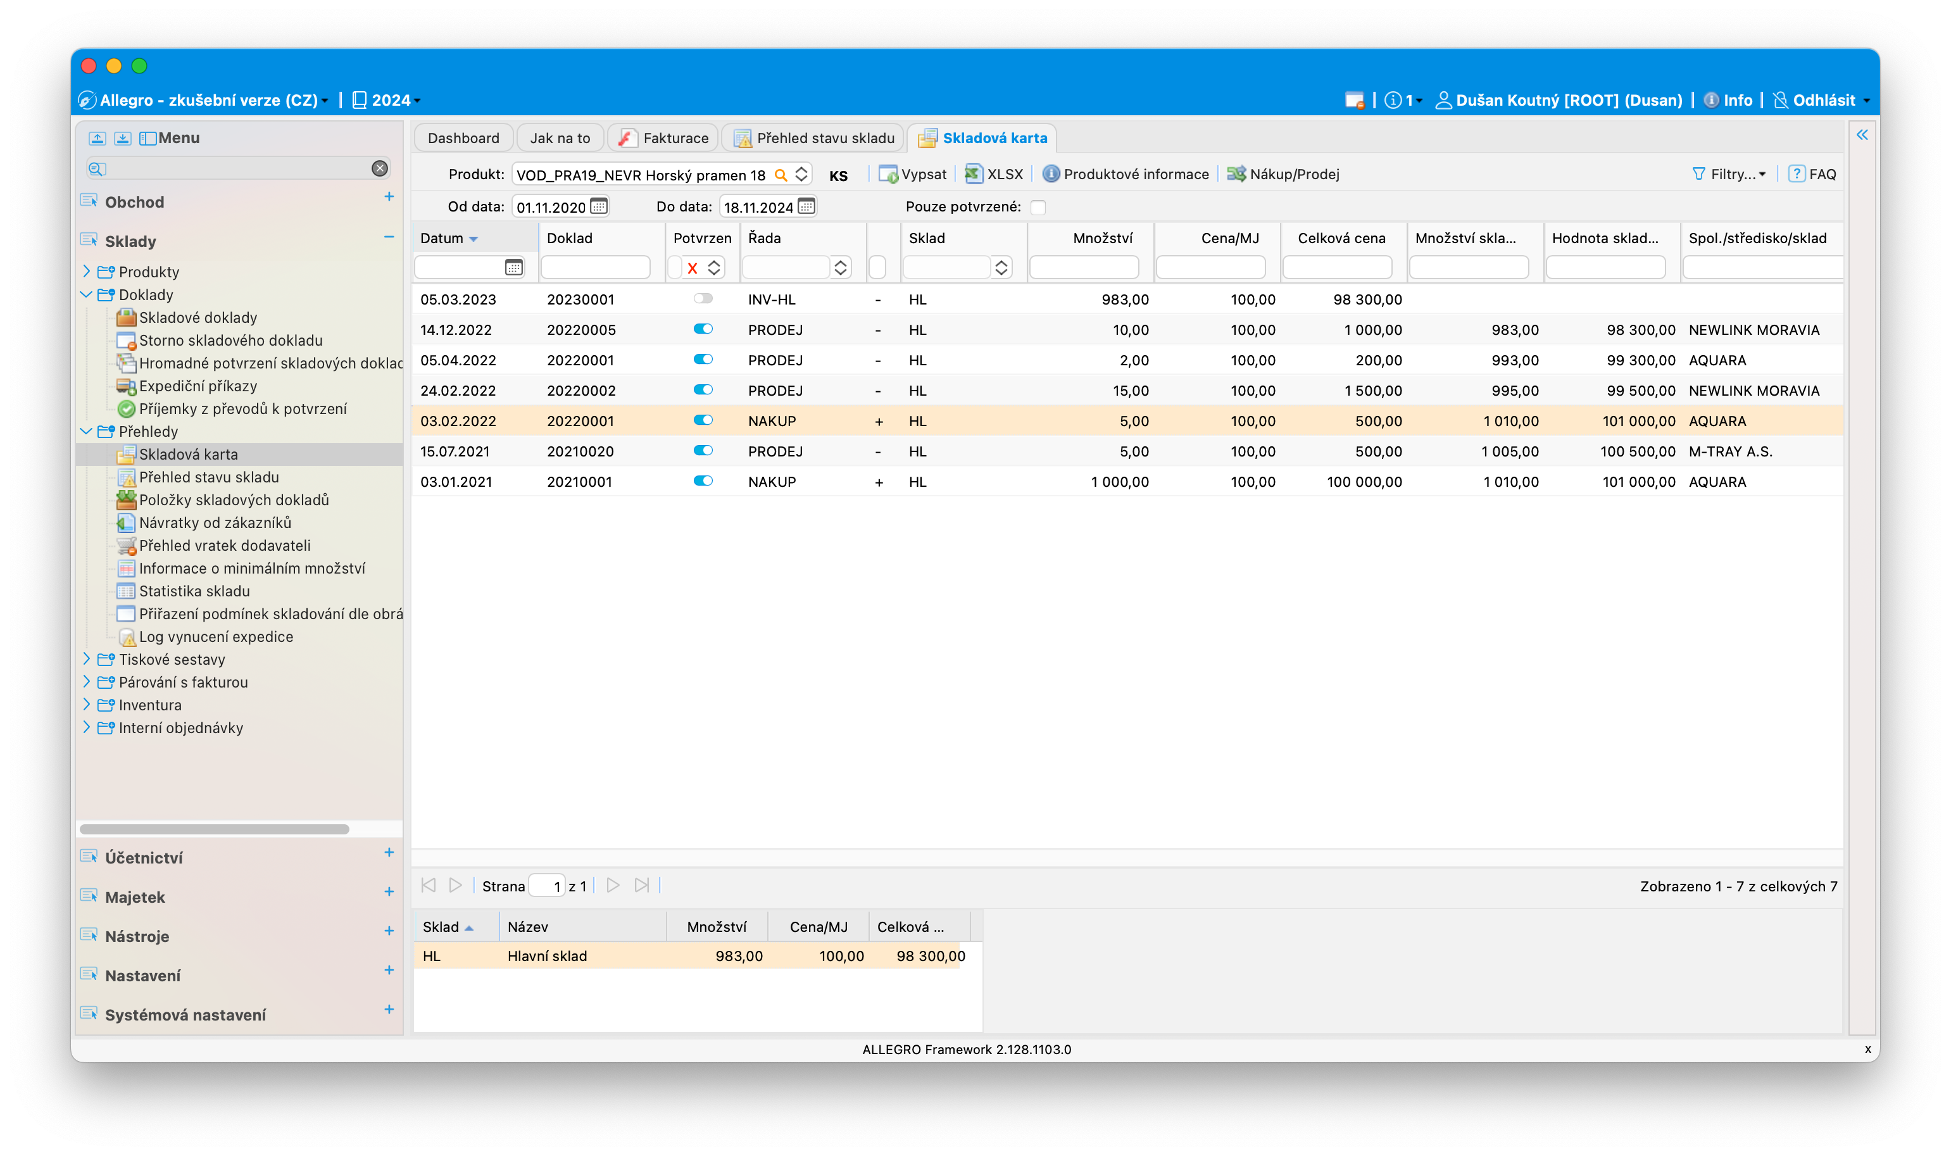
Task: Click the Vypsat toolbar icon
Action: point(888,173)
